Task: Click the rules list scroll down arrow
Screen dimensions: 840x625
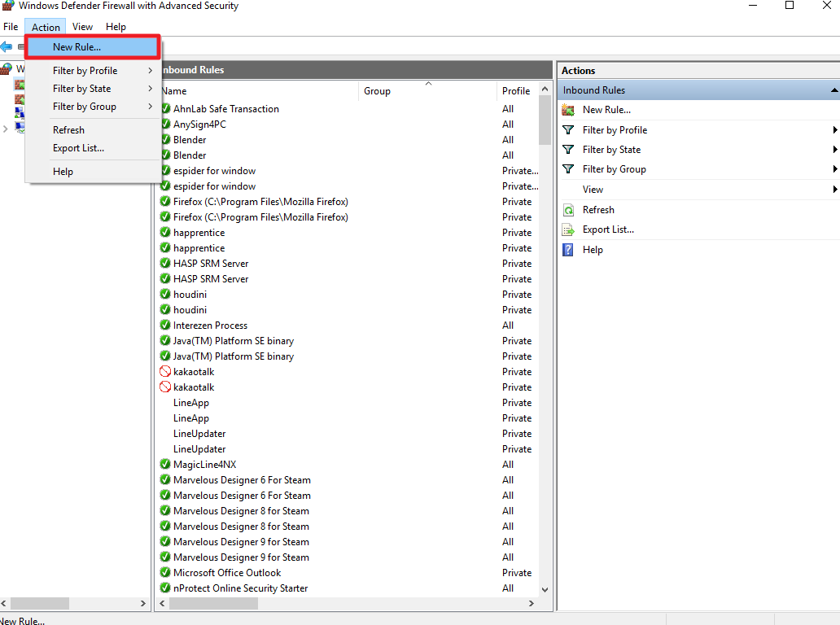Action: [x=545, y=590]
